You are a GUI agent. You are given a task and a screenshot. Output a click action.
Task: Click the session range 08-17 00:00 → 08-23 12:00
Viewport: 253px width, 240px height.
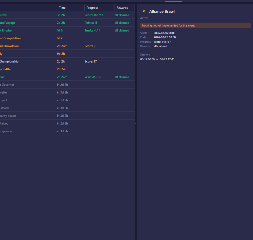coord(157,59)
